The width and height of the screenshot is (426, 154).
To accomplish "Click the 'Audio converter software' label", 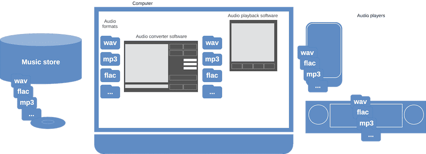I will [x=162, y=36].
